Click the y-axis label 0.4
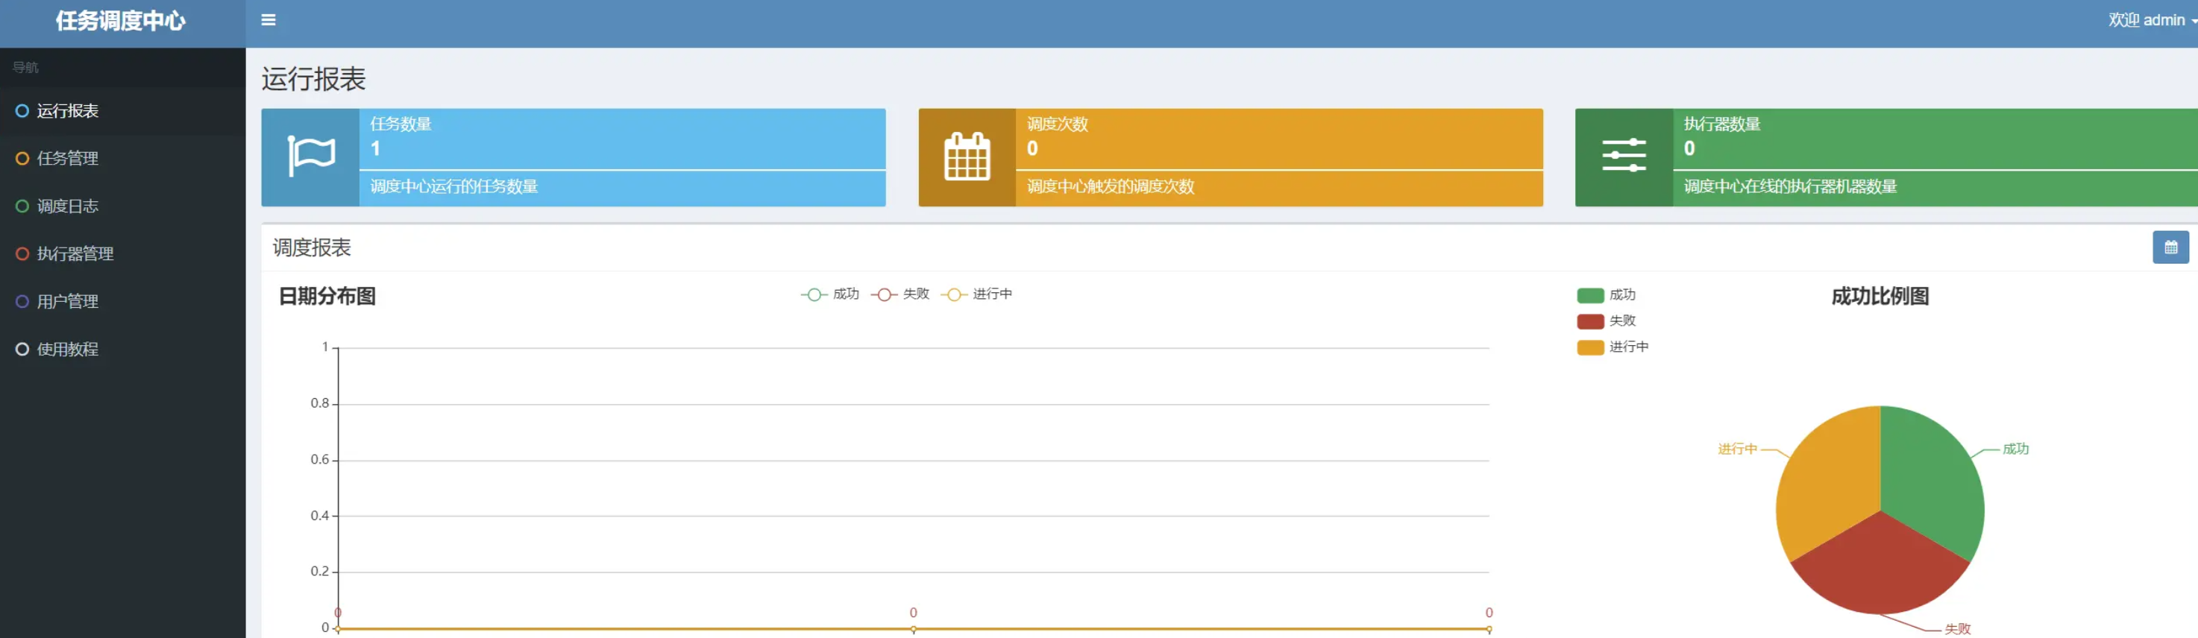The height and width of the screenshot is (638, 2198). point(319,516)
